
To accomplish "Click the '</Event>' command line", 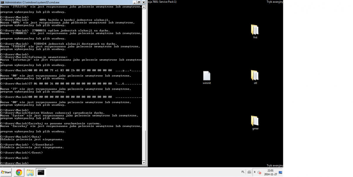I will pos(21,153).
